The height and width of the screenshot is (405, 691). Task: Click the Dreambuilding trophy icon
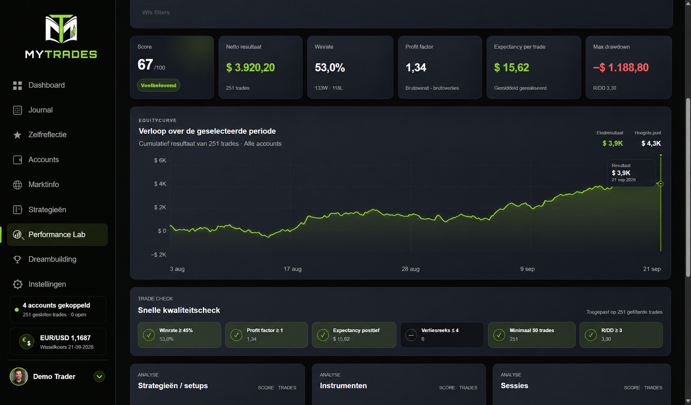click(17, 259)
